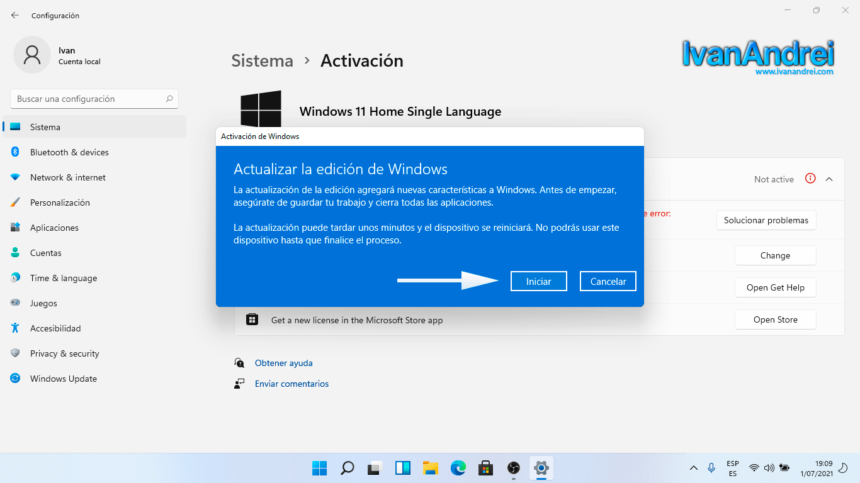Click the Change product key button
Screen dimensions: 860x483
(775, 255)
